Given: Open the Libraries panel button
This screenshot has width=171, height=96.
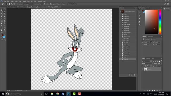Looking at the screenshot, I should pos(167,9).
